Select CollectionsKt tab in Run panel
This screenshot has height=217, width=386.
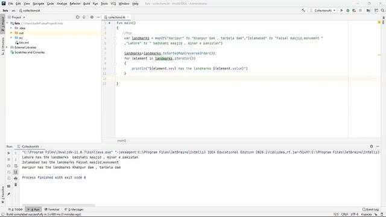click(x=30, y=146)
